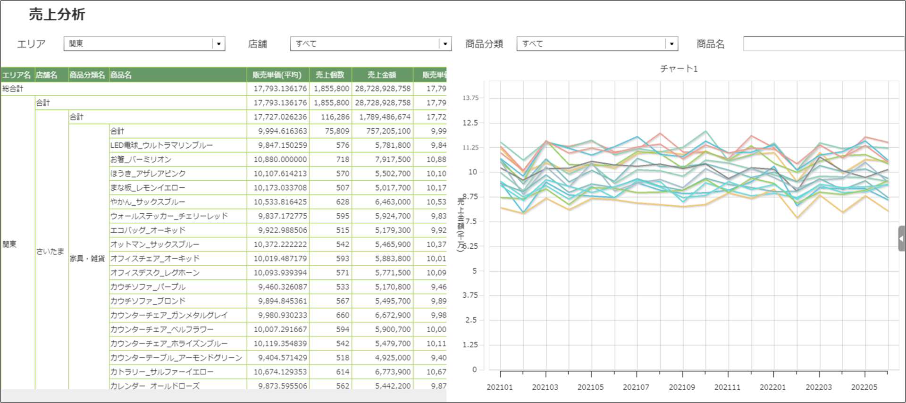Click the さいたま store cell

(x=50, y=252)
